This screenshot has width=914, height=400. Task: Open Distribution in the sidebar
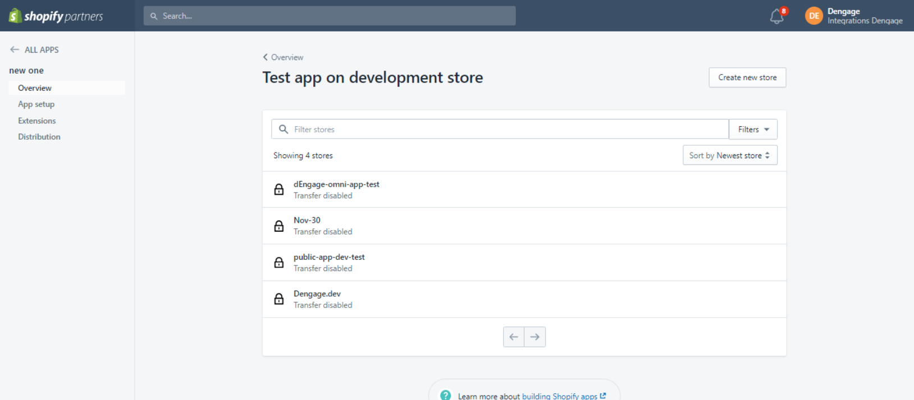coord(39,137)
